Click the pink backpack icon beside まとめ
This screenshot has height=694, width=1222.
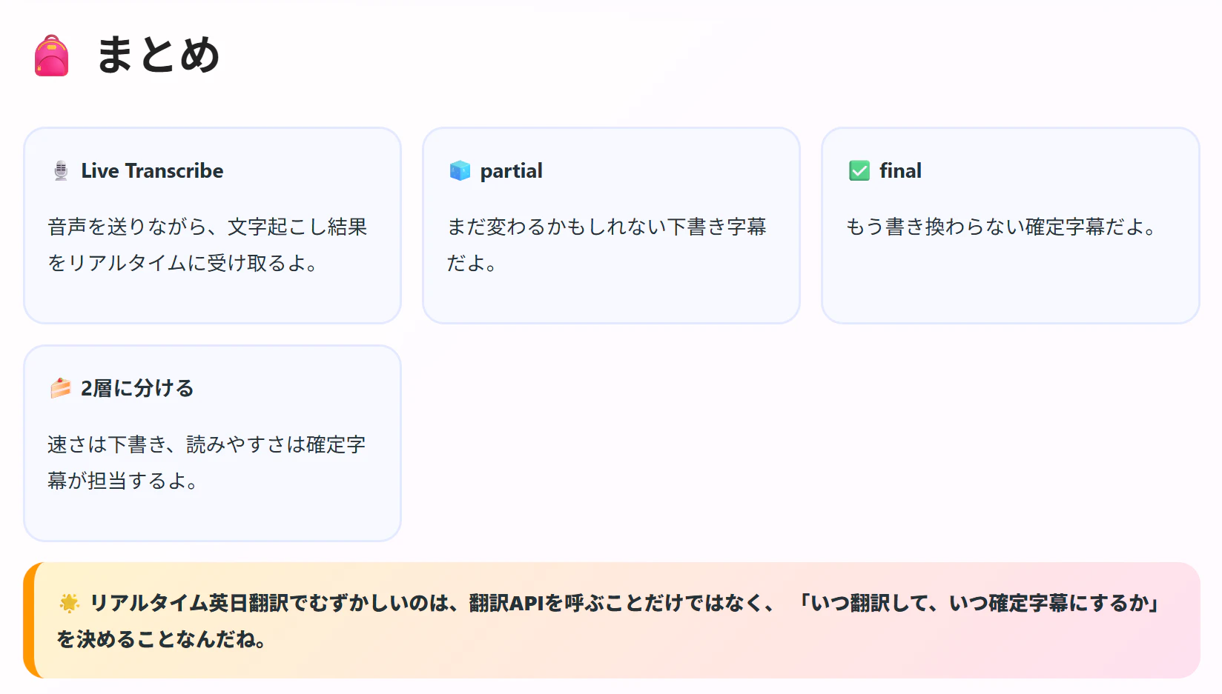point(51,56)
